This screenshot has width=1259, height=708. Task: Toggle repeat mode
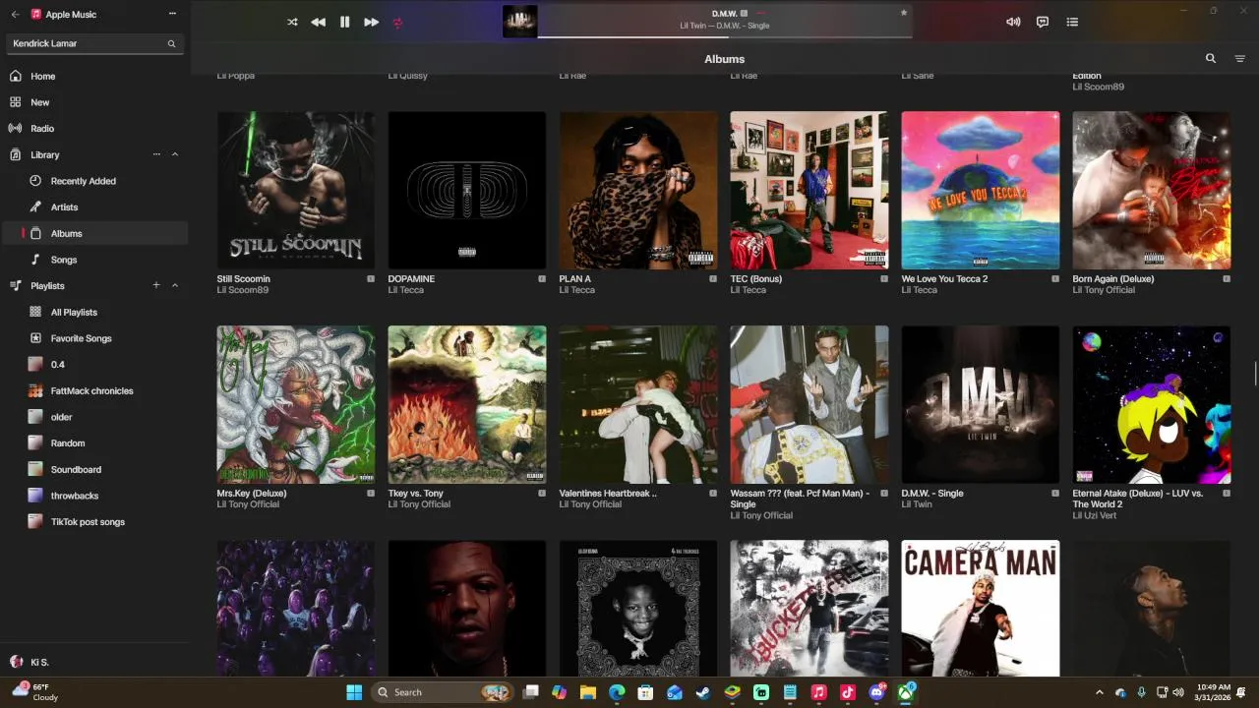[397, 22]
